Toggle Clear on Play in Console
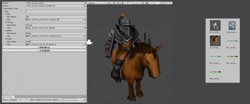250x104 pixels. (23, 100)
